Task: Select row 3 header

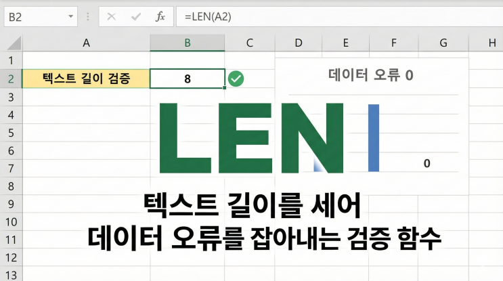Action: pyautogui.click(x=12, y=97)
